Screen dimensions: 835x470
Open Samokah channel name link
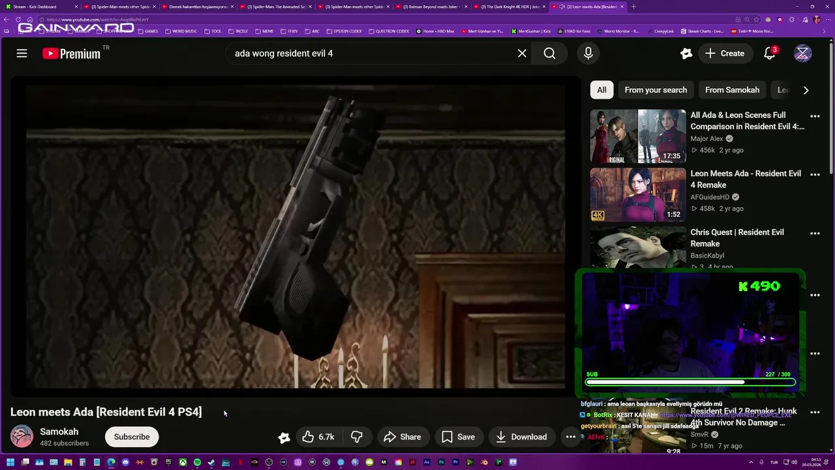(59, 431)
